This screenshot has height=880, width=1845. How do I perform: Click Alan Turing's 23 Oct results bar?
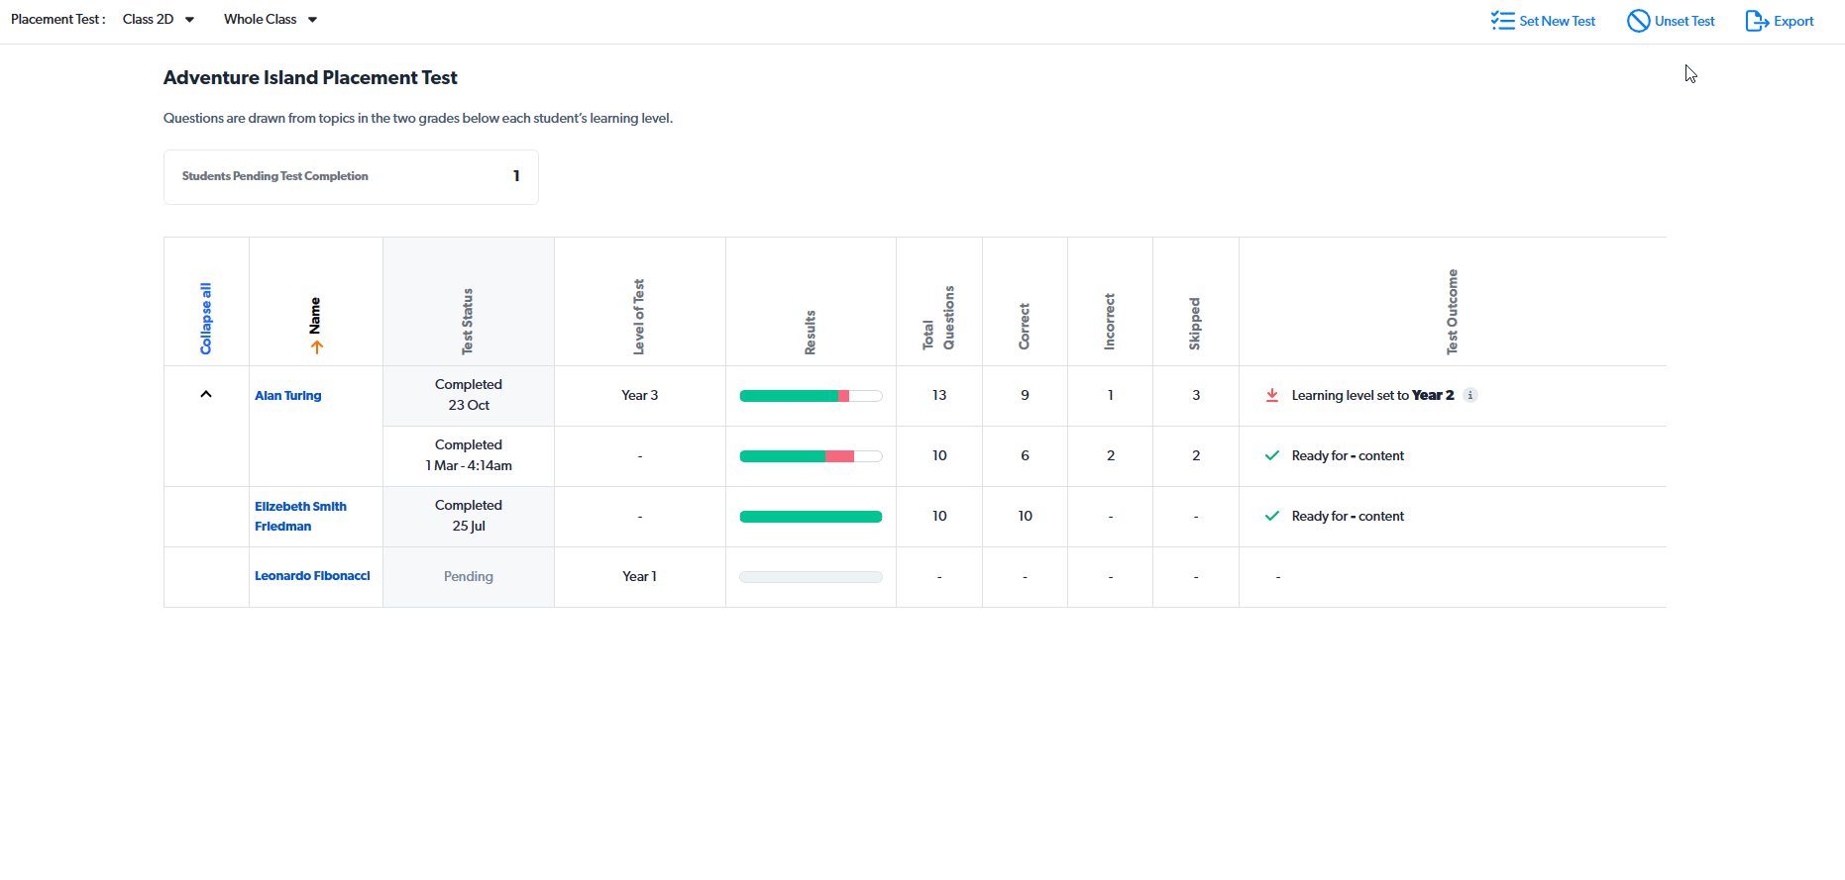(811, 396)
